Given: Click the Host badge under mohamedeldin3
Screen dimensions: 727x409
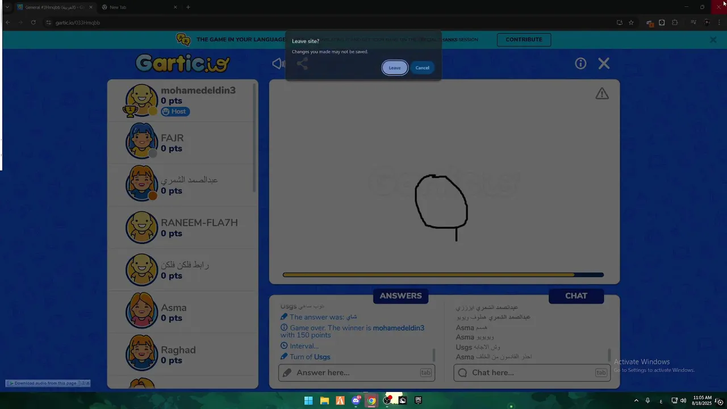Looking at the screenshot, I should (x=175, y=111).
